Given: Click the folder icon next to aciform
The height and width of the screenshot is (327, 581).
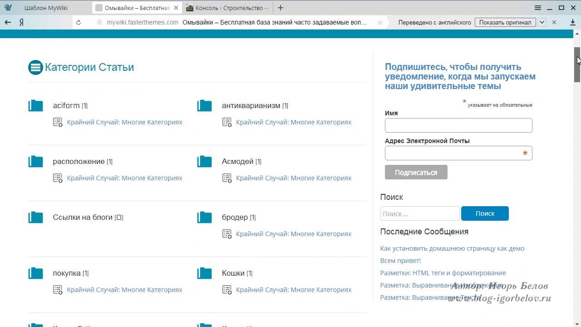Looking at the screenshot, I should coord(35,106).
